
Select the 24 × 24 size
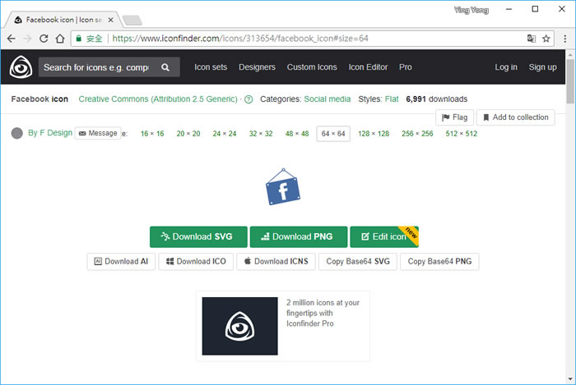click(x=225, y=134)
